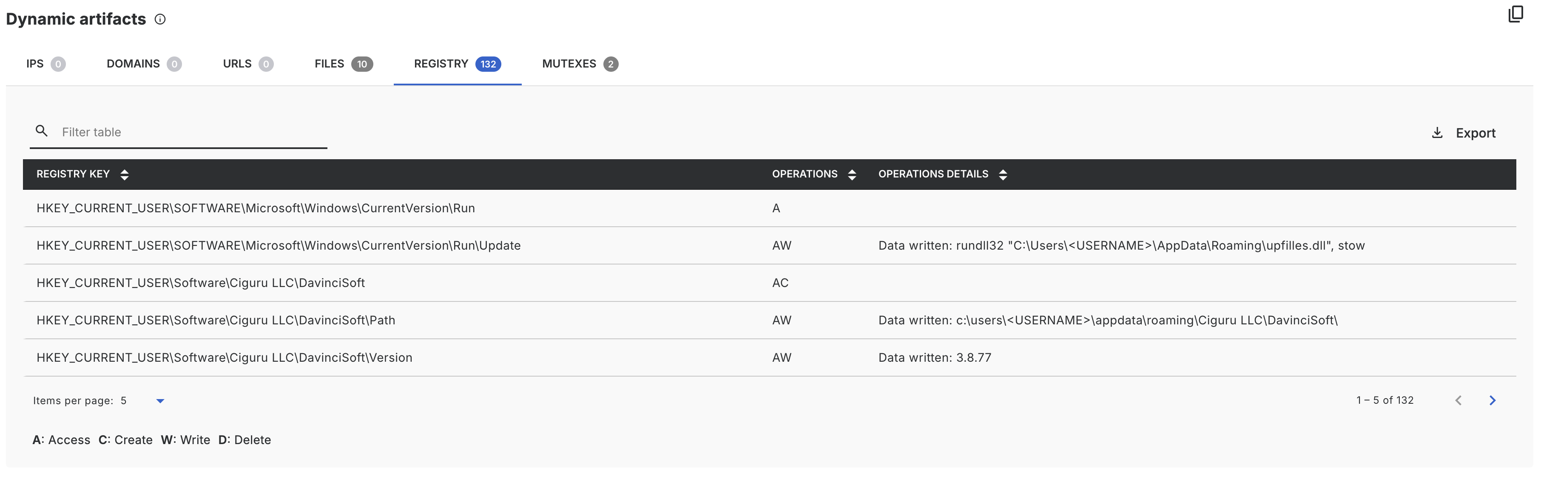
Task: Open the FILES tab
Action: tap(344, 64)
